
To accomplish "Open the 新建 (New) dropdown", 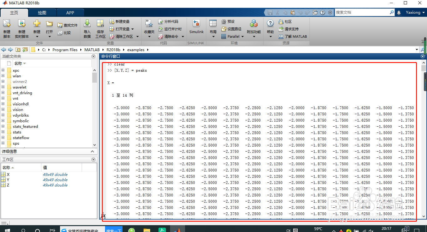I will point(37,36).
